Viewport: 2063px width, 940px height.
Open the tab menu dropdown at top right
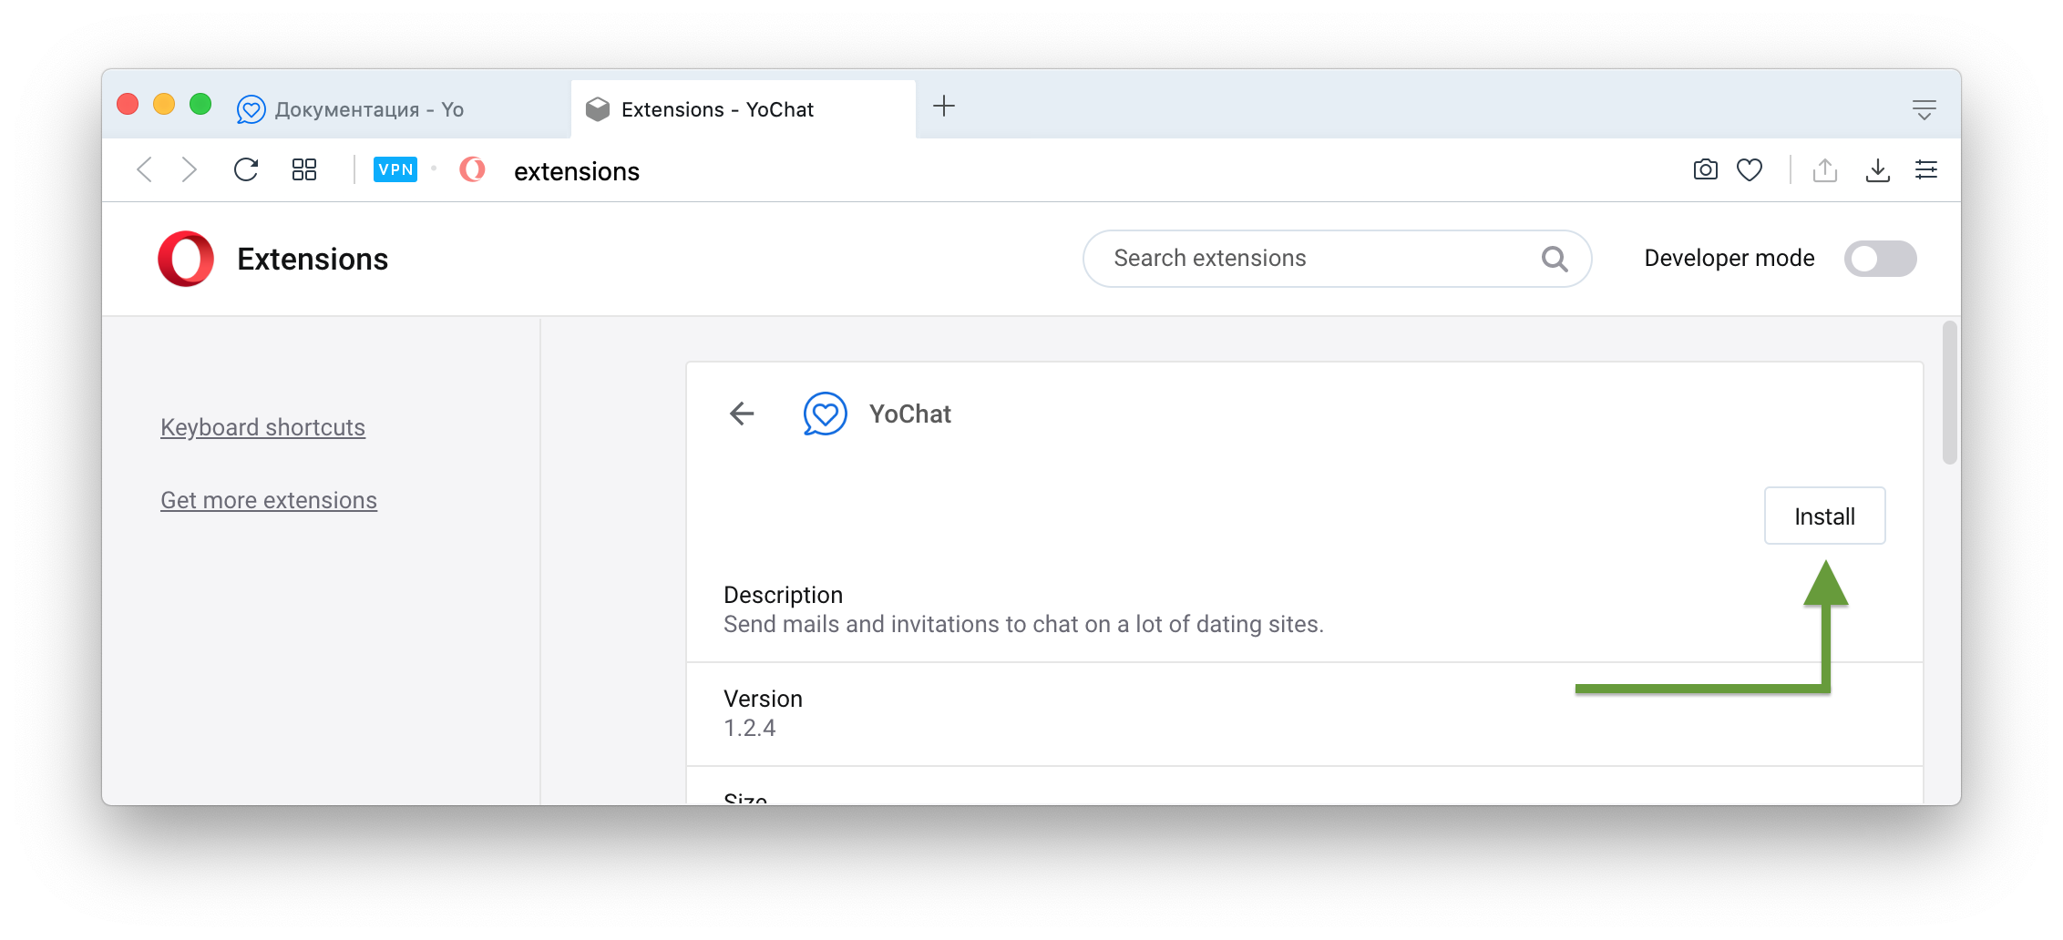click(1924, 109)
